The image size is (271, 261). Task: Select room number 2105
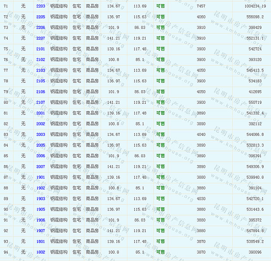point(41,81)
